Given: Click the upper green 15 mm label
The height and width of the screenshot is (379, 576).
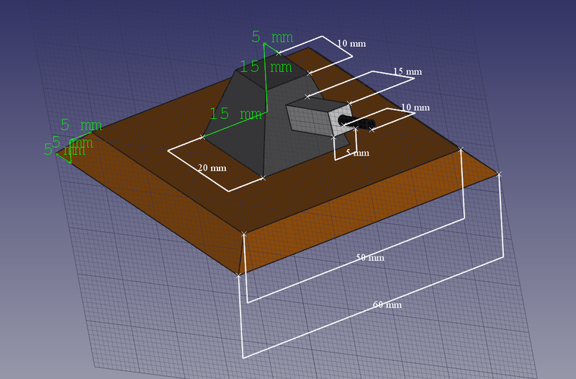Looking at the screenshot, I should coord(265,67).
